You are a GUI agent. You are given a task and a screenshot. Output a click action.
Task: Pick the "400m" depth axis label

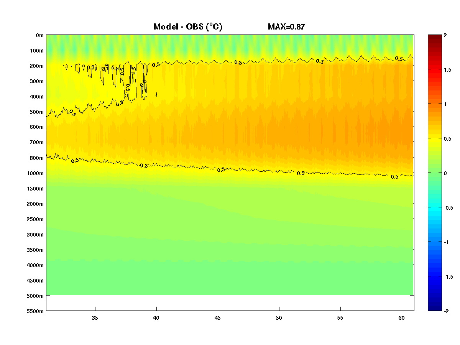(37, 97)
